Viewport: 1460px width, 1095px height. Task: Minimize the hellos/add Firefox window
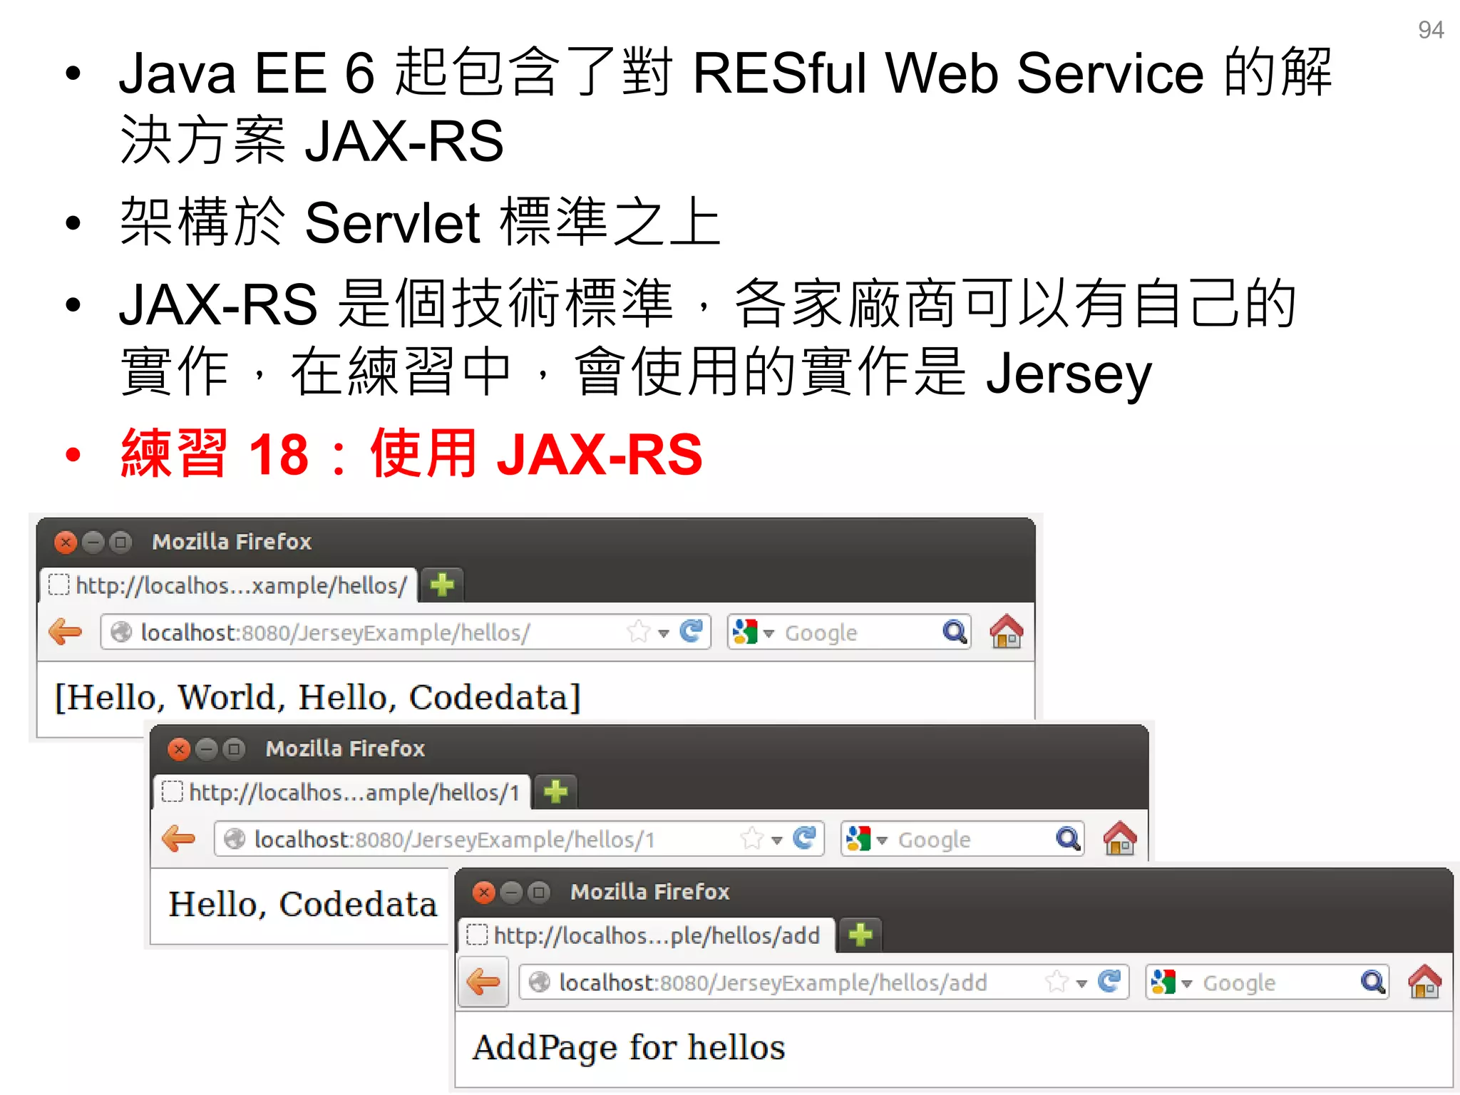click(x=511, y=893)
